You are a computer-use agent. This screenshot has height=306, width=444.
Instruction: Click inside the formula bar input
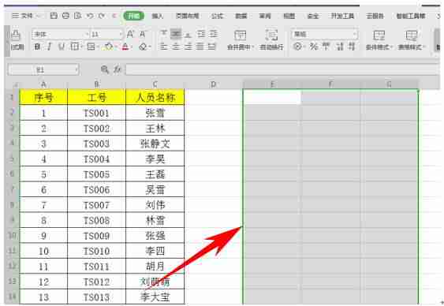click(282, 69)
